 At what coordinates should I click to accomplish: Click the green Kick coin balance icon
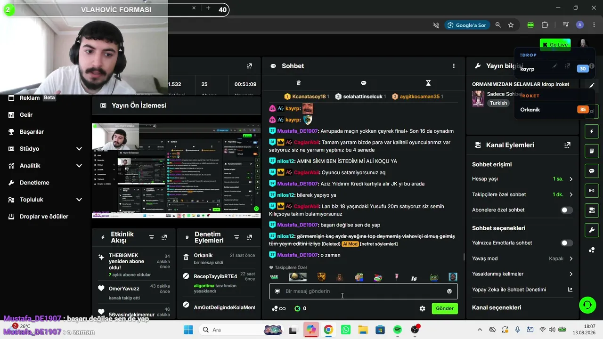pos(297,308)
